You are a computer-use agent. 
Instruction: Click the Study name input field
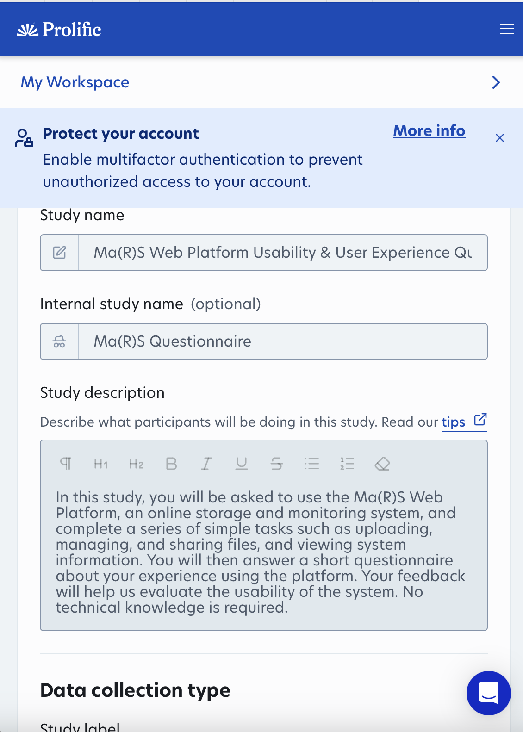282,253
